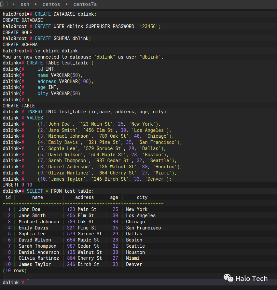Click the info icon in the top-left corner
This screenshot has width=277, height=290.
coord(1,4)
